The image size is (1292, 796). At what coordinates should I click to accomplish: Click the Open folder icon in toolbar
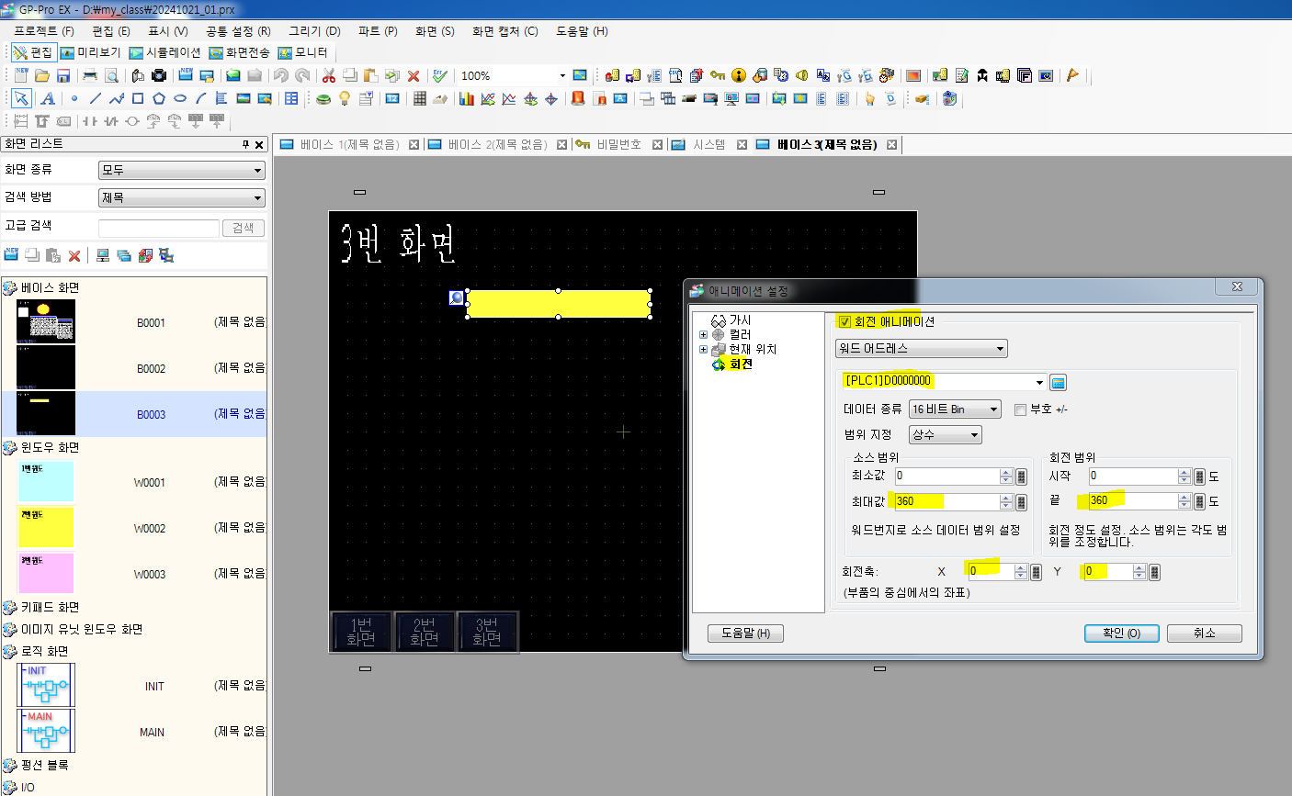pos(42,75)
